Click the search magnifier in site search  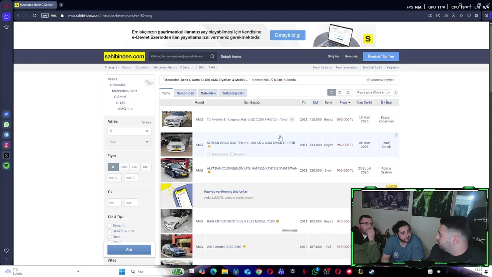tap(212, 56)
